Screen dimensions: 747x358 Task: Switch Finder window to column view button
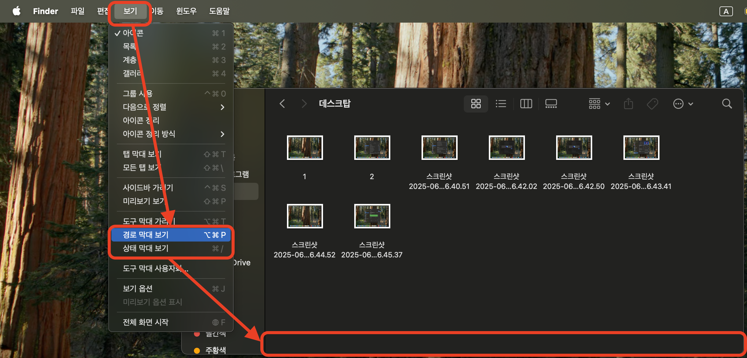pyautogui.click(x=526, y=104)
